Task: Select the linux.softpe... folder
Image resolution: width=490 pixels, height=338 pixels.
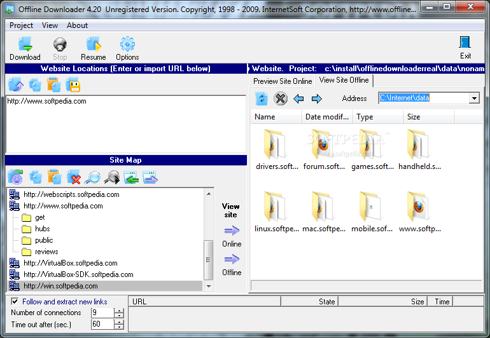Action: tap(276, 212)
